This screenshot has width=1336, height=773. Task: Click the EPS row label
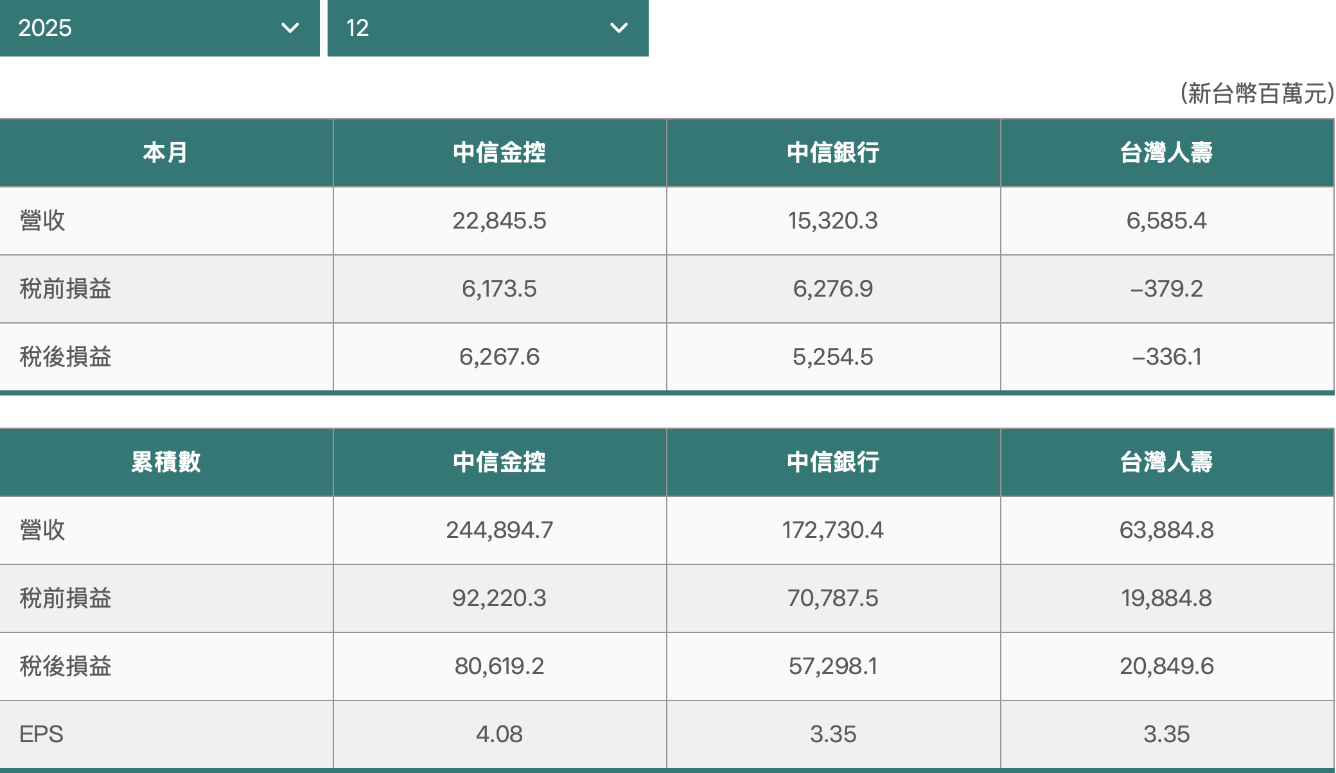(x=40, y=734)
